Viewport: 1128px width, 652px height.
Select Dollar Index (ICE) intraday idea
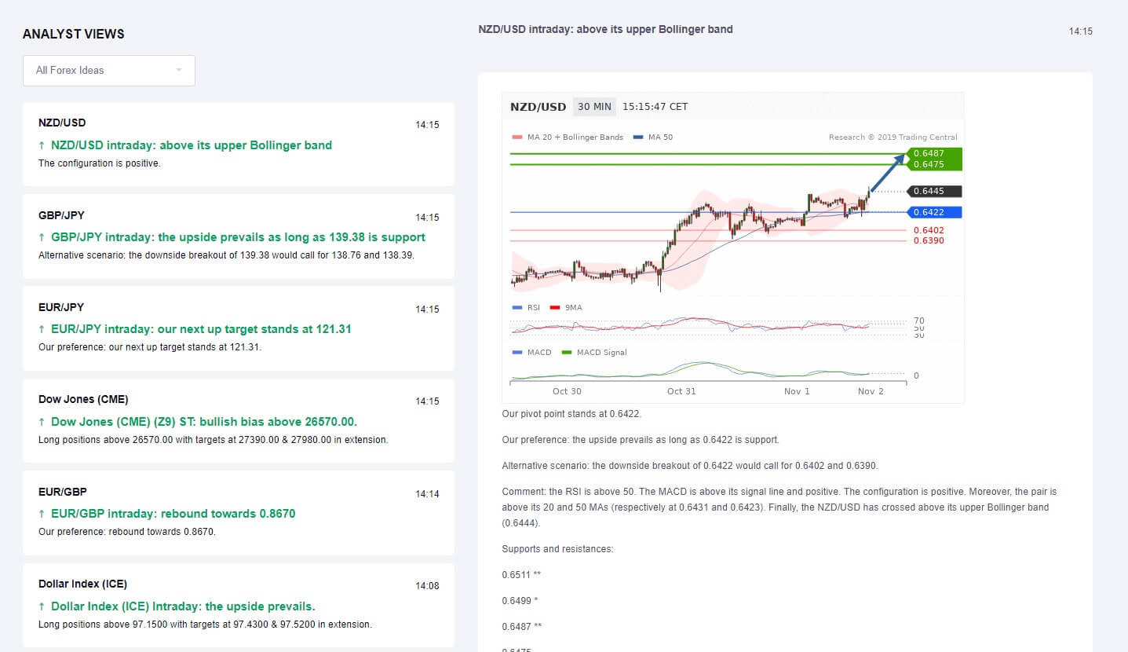coord(183,606)
